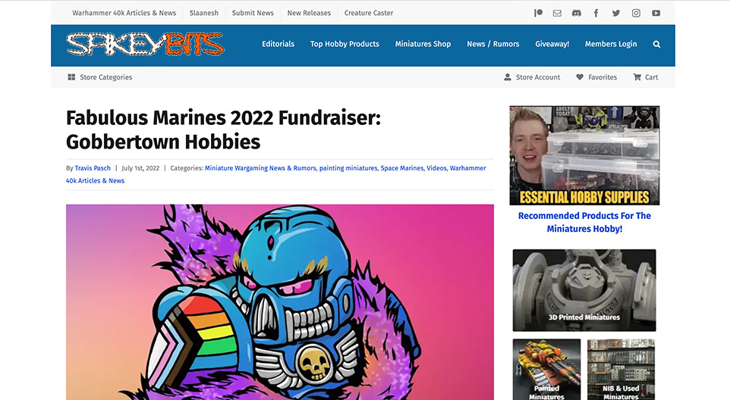
Task: Open the Discord icon link
Action: click(577, 13)
